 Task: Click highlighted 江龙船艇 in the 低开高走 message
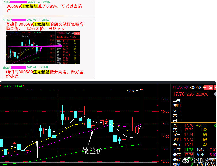coord(41,72)
